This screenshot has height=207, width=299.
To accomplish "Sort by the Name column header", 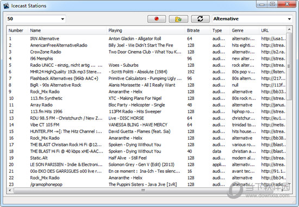I will tap(35, 30).
